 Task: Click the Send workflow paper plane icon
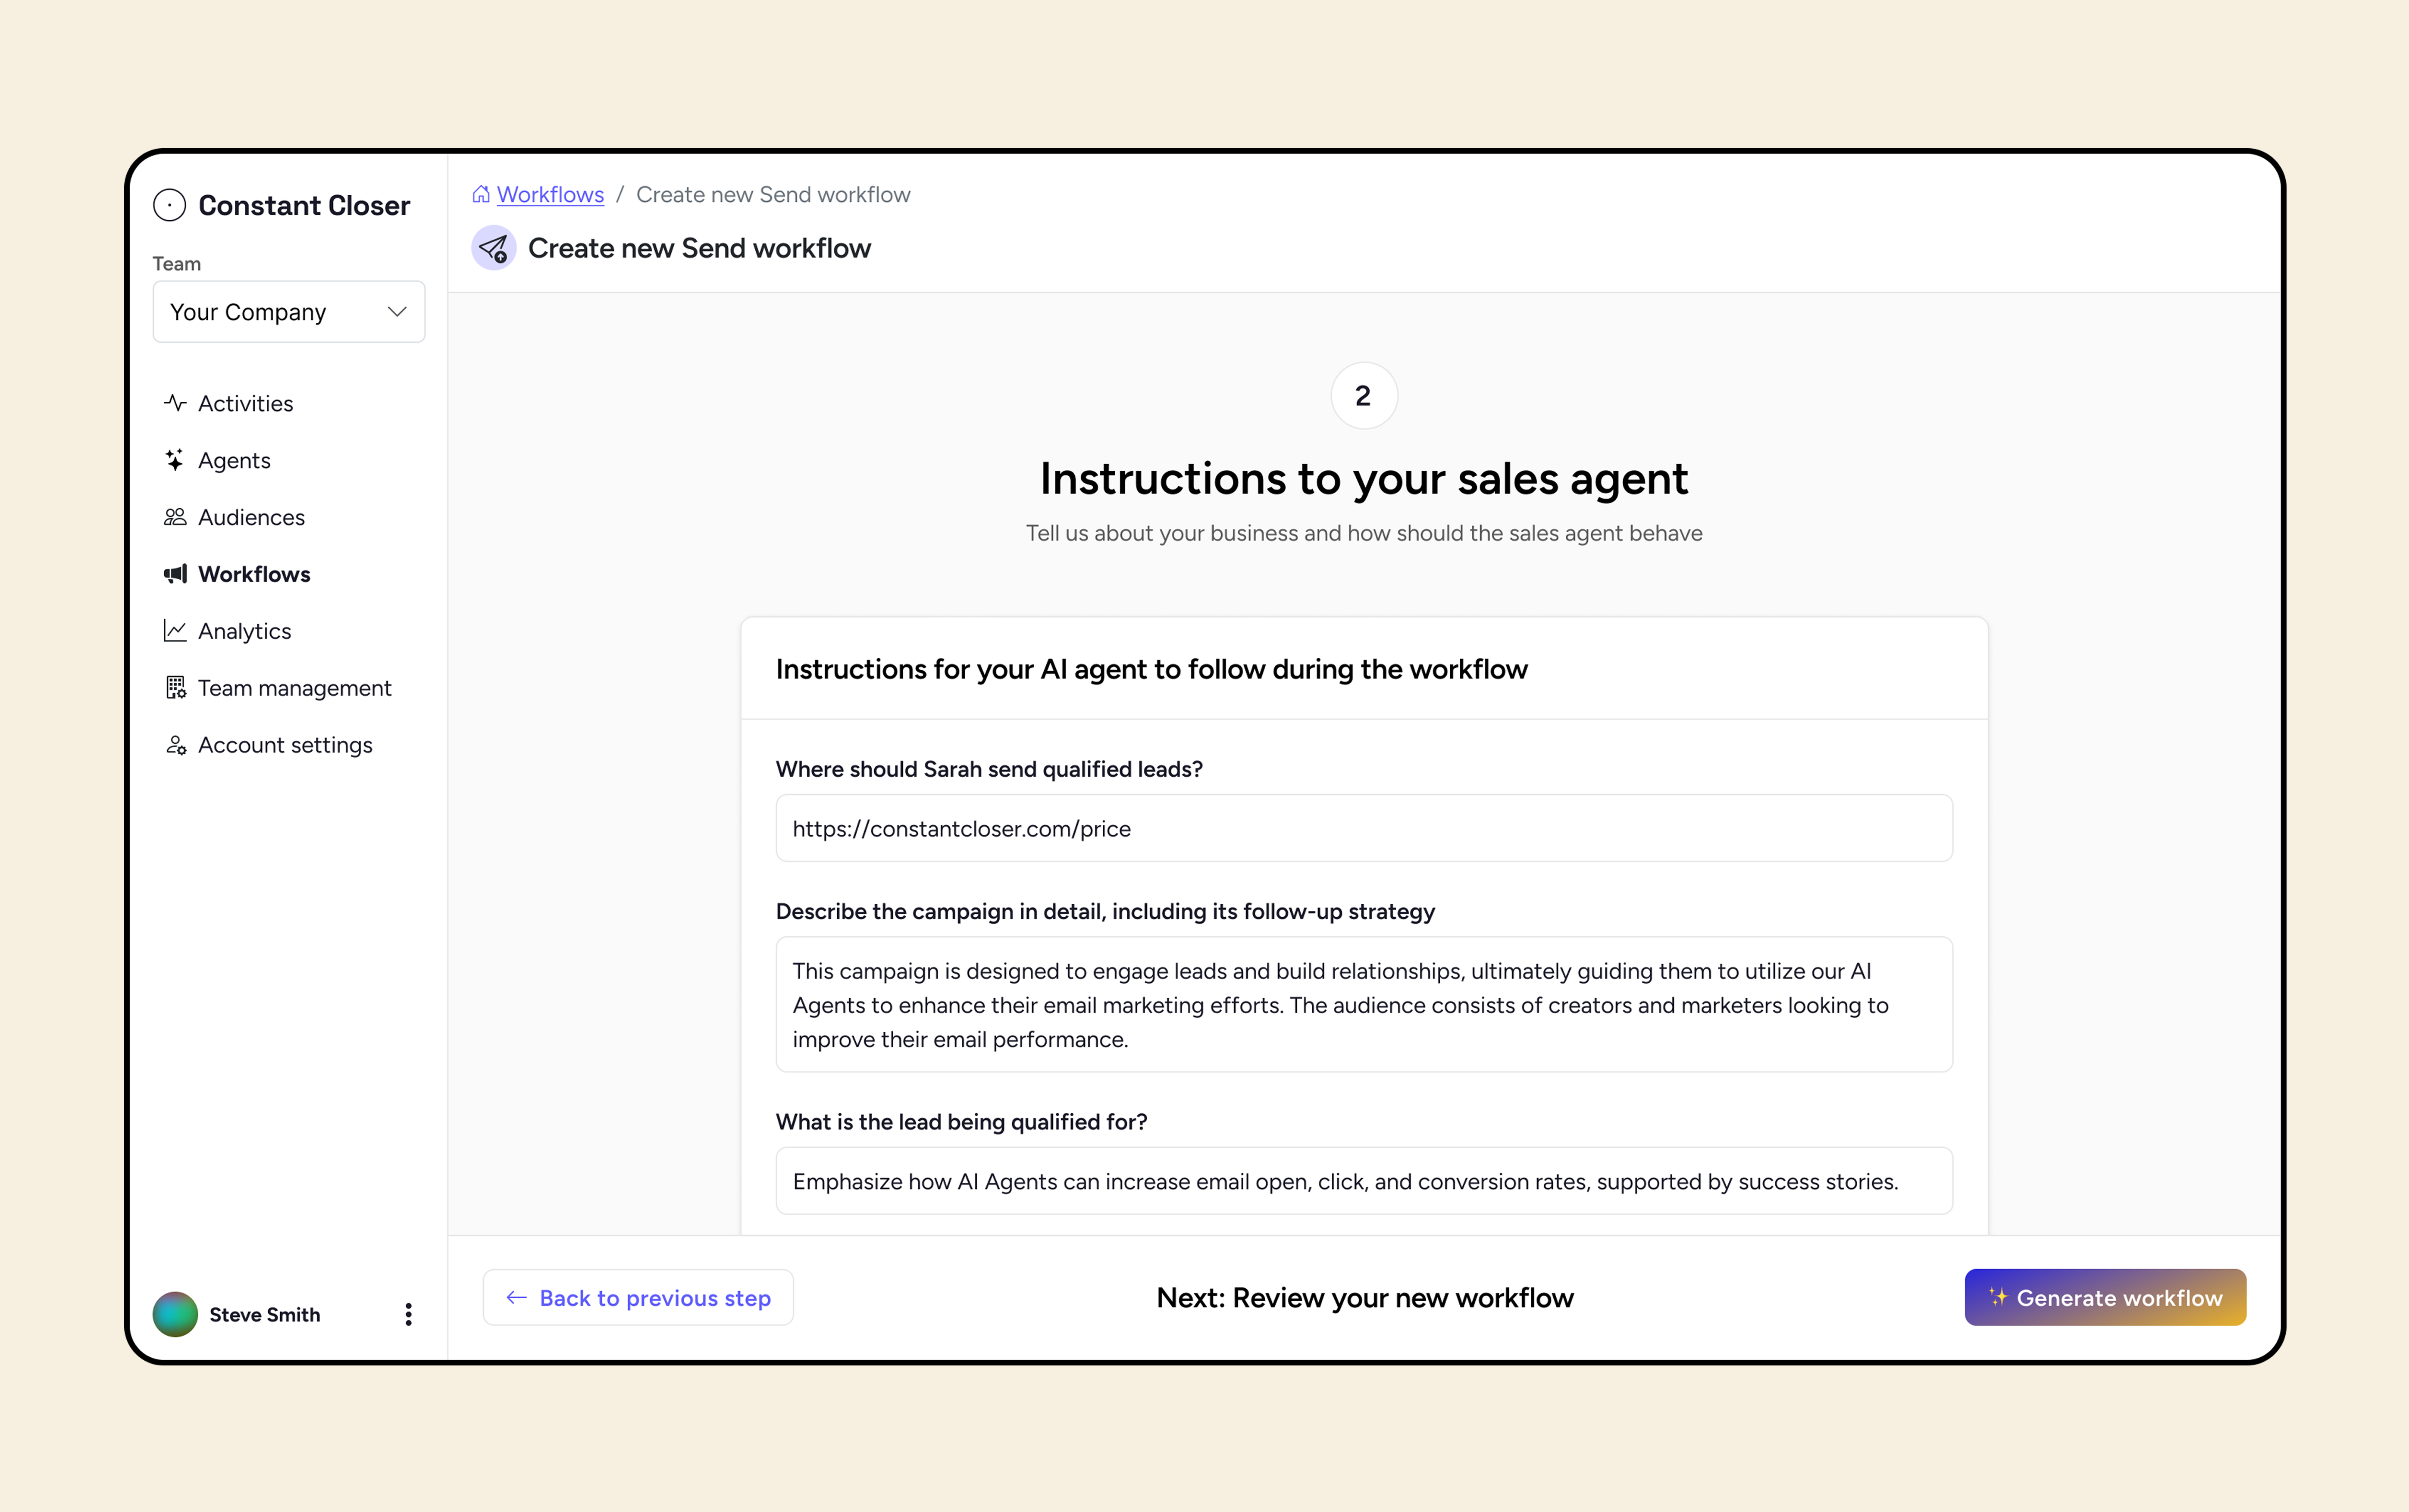coord(494,248)
